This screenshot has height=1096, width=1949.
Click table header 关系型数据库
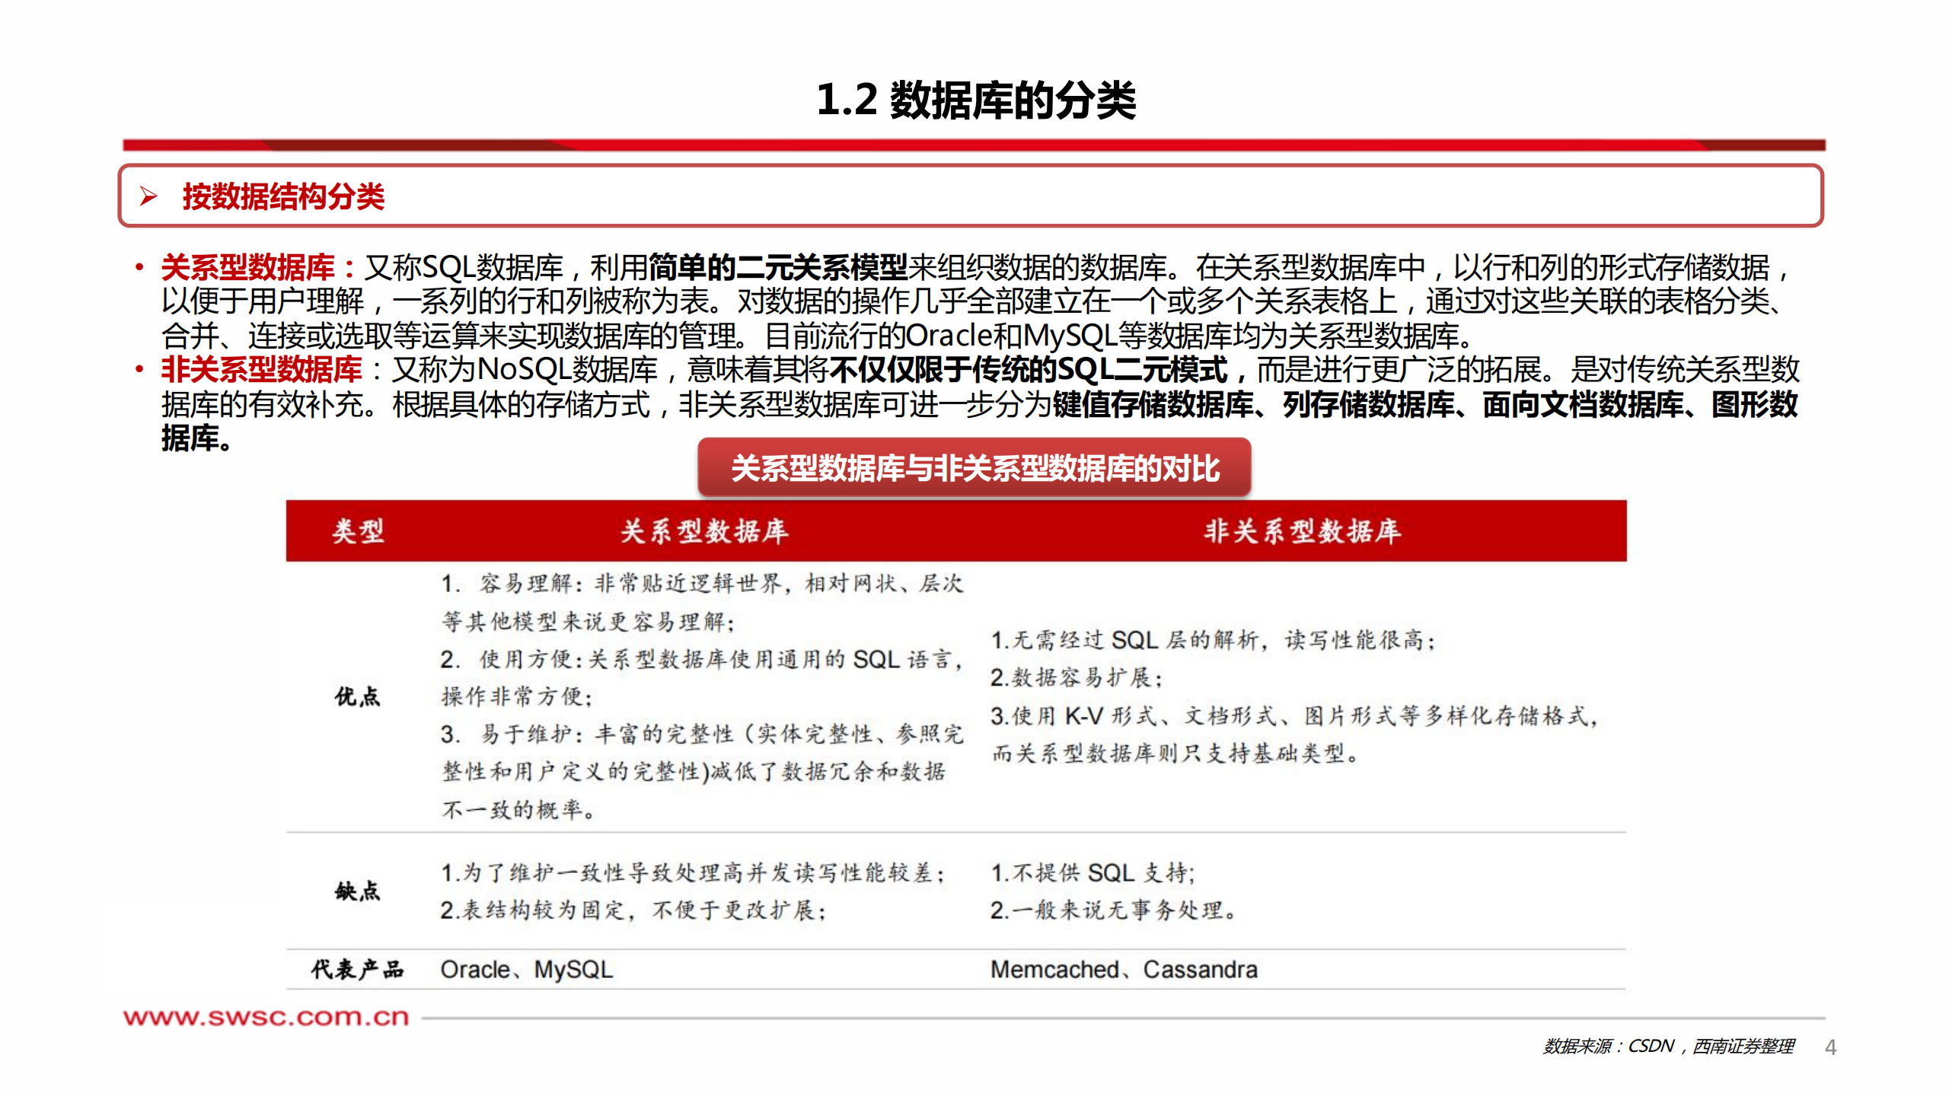click(x=704, y=530)
